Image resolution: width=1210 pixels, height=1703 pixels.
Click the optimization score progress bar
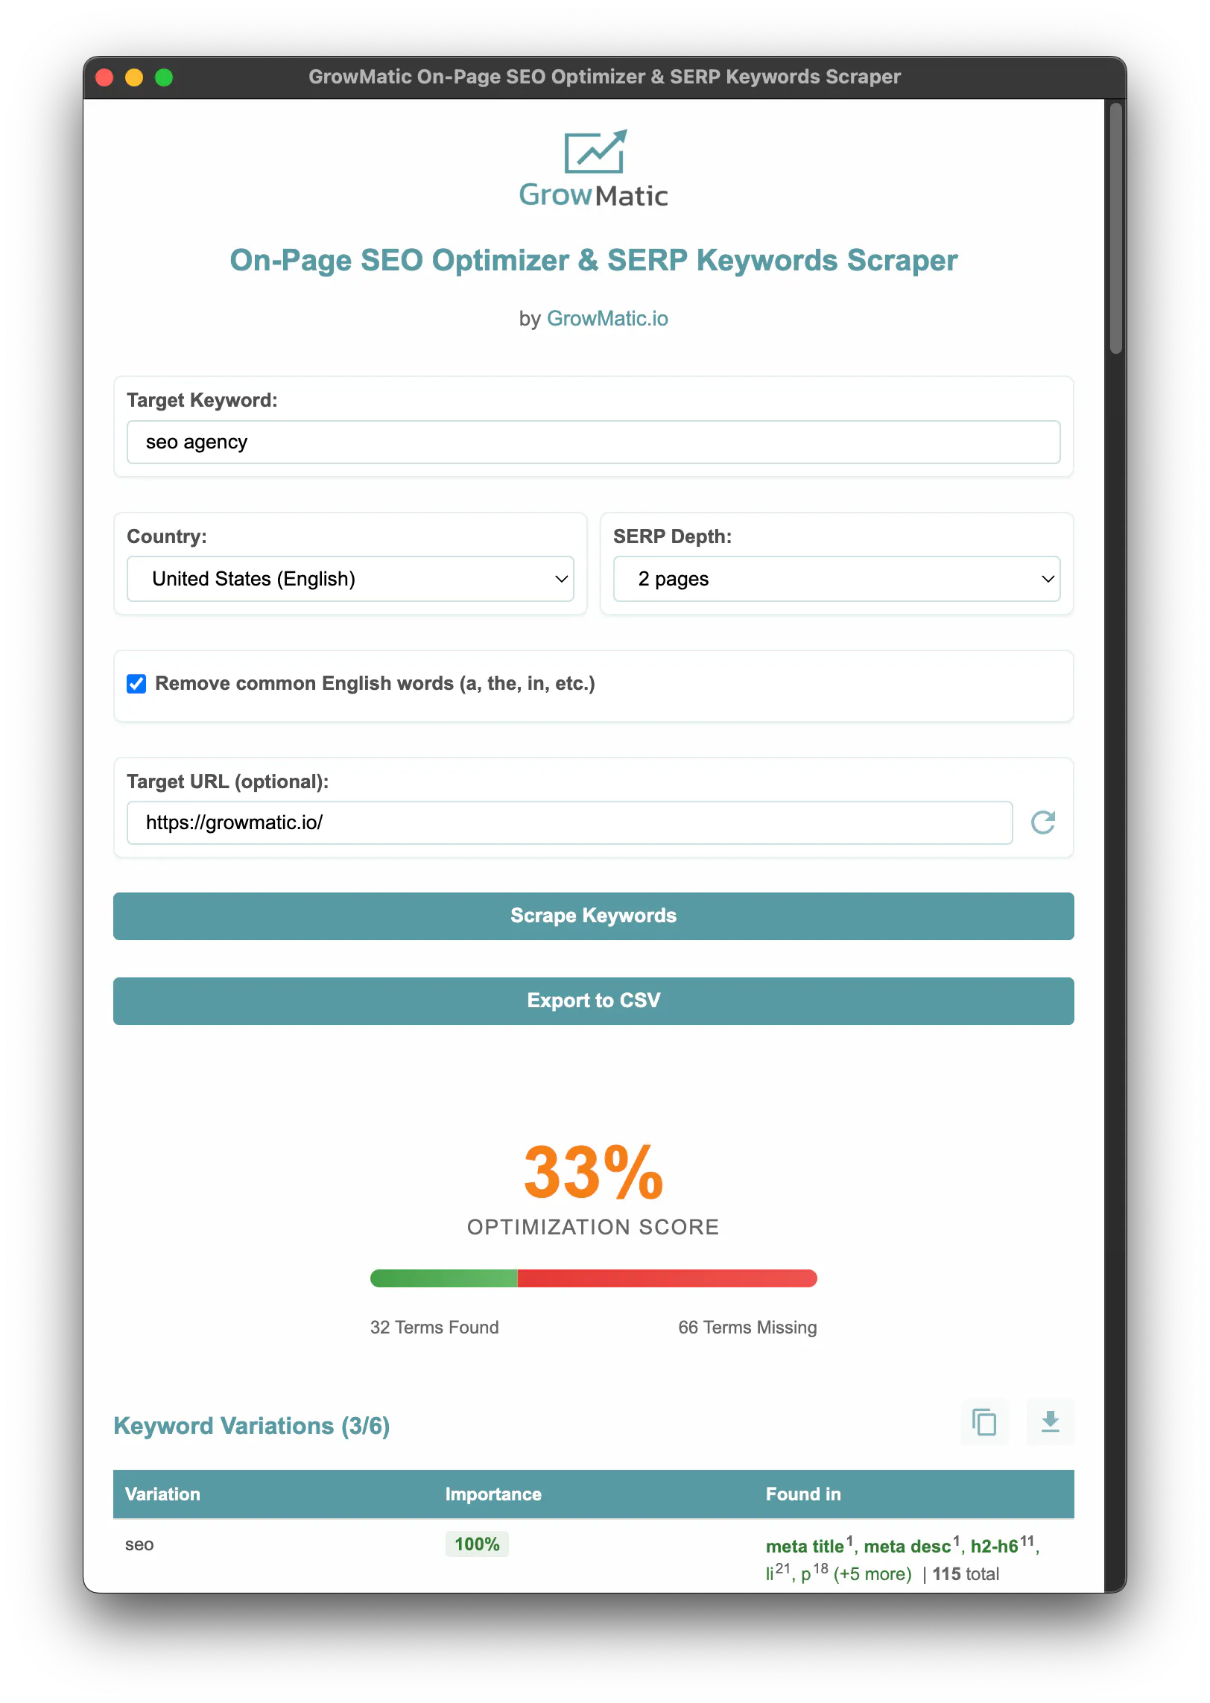593,1278
